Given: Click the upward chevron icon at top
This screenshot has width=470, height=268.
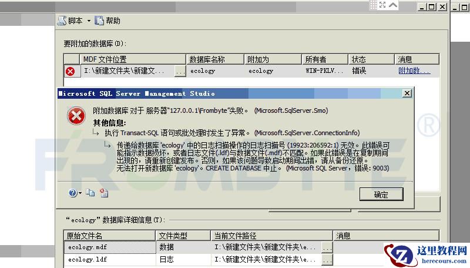Looking at the screenshot, I should [x=393, y=5].
